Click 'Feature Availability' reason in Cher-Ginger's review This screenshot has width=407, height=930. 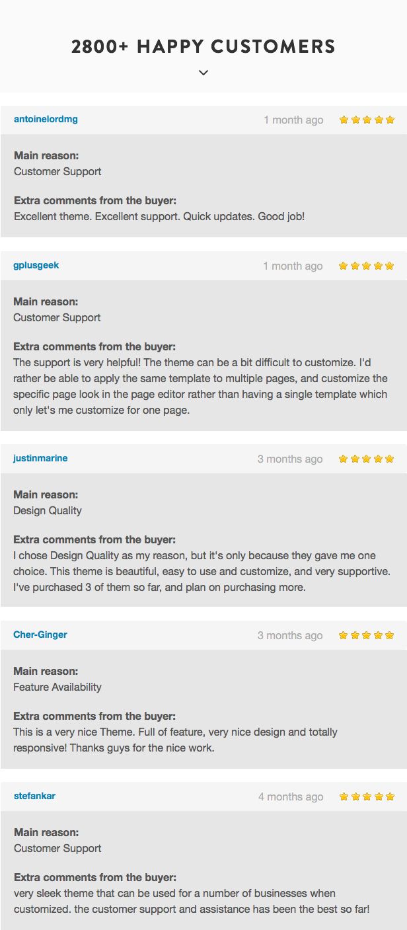[x=57, y=687]
